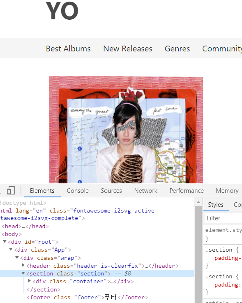The image size is (242, 303).
Task: Select the footer class="footer" element
Action: point(87,297)
